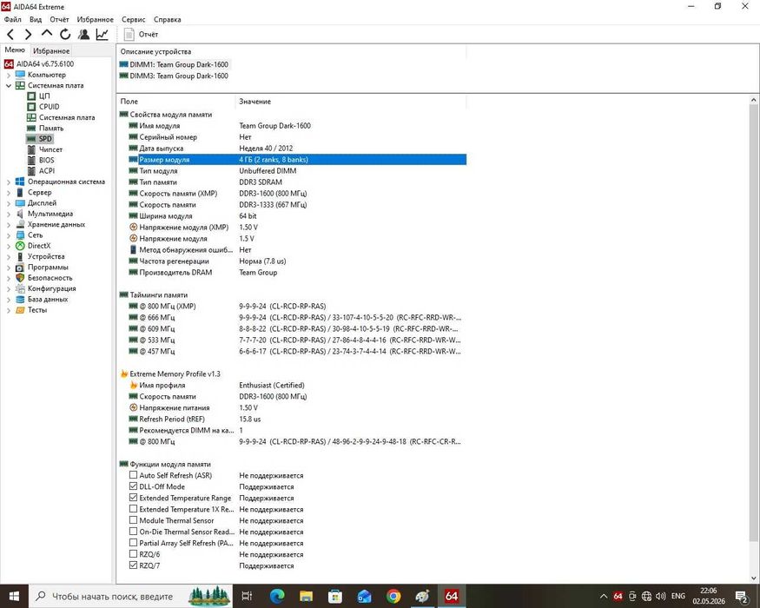This screenshot has width=760, height=608.
Task: Select the Размер модуля highlighted row
Action: point(297,160)
